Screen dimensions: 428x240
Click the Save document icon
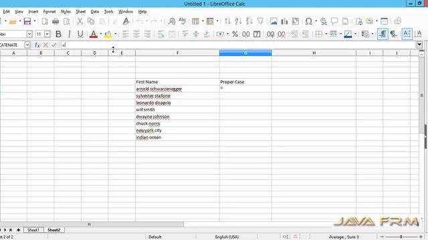pyautogui.click(x=27, y=21)
